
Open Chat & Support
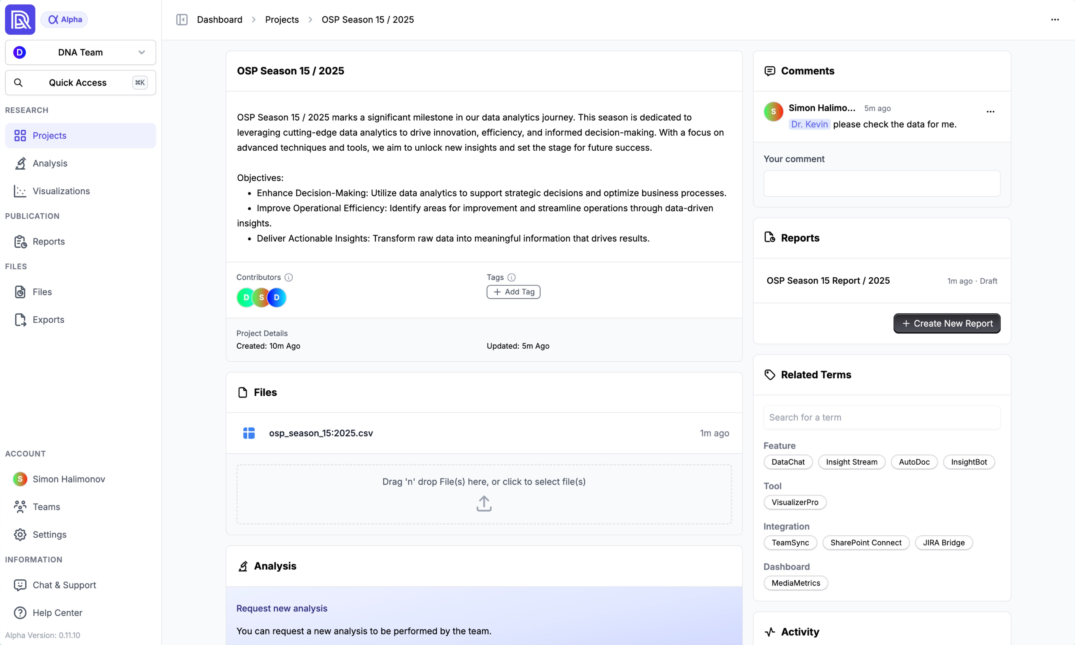coord(65,585)
